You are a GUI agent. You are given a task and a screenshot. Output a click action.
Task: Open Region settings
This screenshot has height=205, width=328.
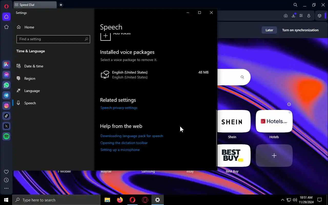(x=54, y=78)
